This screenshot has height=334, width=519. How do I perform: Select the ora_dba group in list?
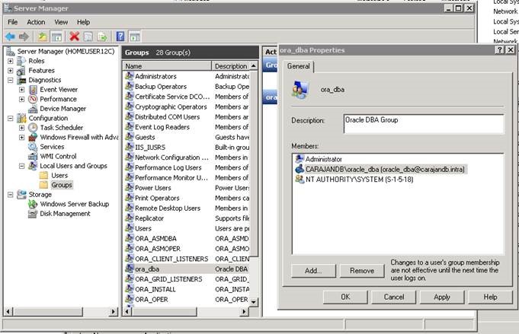coord(187,269)
